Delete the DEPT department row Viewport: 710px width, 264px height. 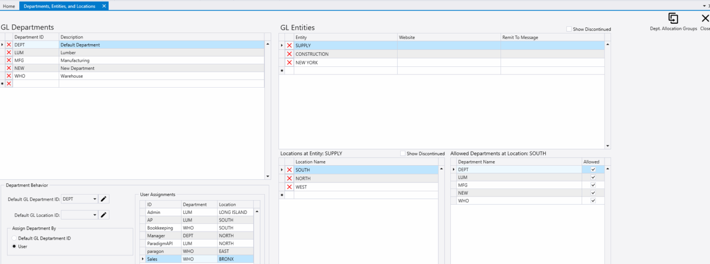click(9, 45)
